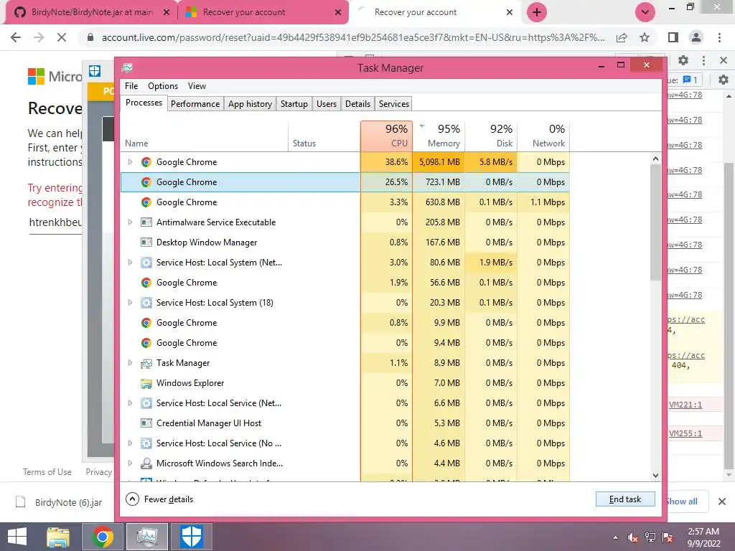Open the File menu in Task Manager
Image resolution: width=735 pixels, height=551 pixels.
coord(131,86)
